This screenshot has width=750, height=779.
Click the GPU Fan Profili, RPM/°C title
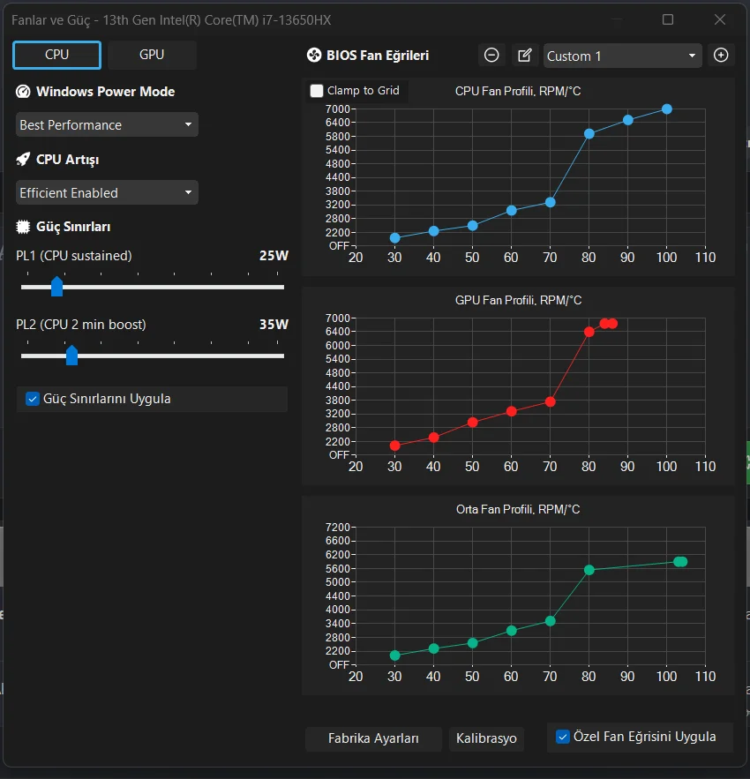pos(518,301)
